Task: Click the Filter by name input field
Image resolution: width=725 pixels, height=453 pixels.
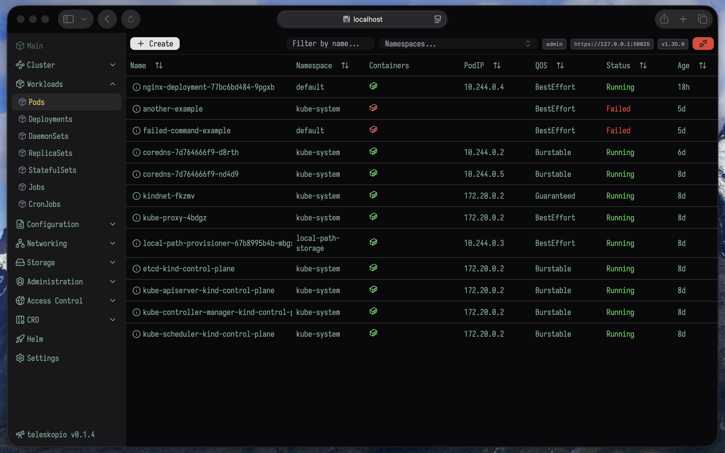Action: pos(330,44)
